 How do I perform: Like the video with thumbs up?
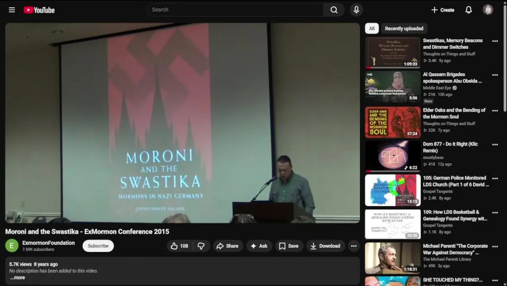pyautogui.click(x=179, y=246)
